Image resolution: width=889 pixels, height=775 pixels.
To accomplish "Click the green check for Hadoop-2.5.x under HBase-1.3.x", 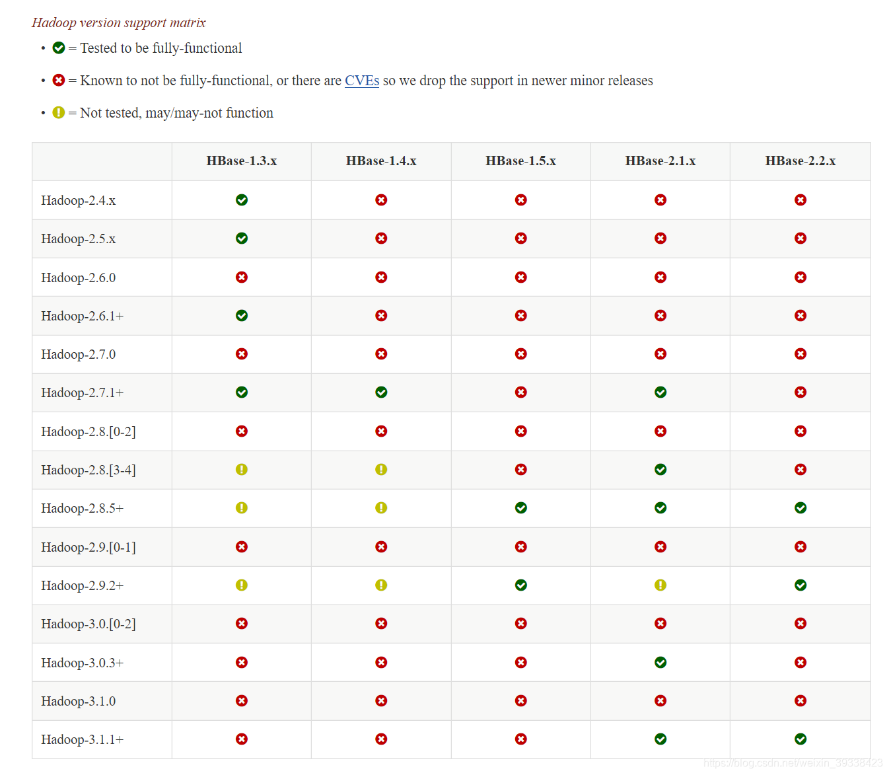I will 242,238.
